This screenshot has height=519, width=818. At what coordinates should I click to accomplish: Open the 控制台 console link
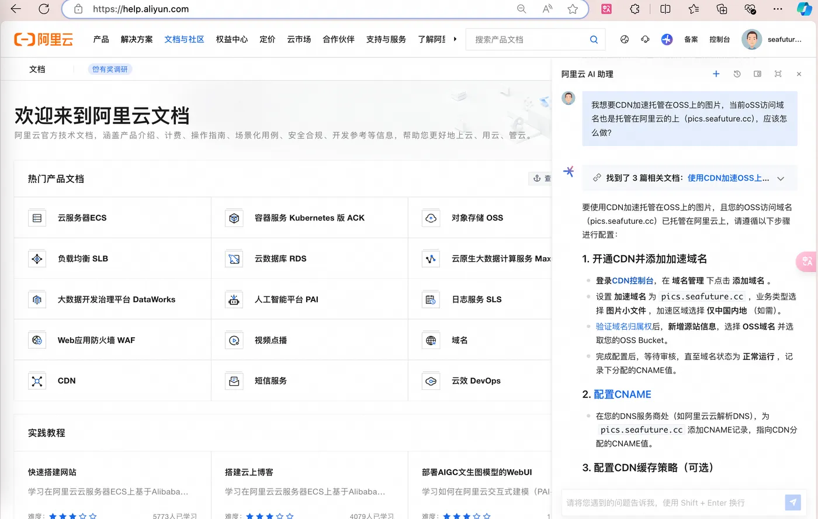coord(719,39)
